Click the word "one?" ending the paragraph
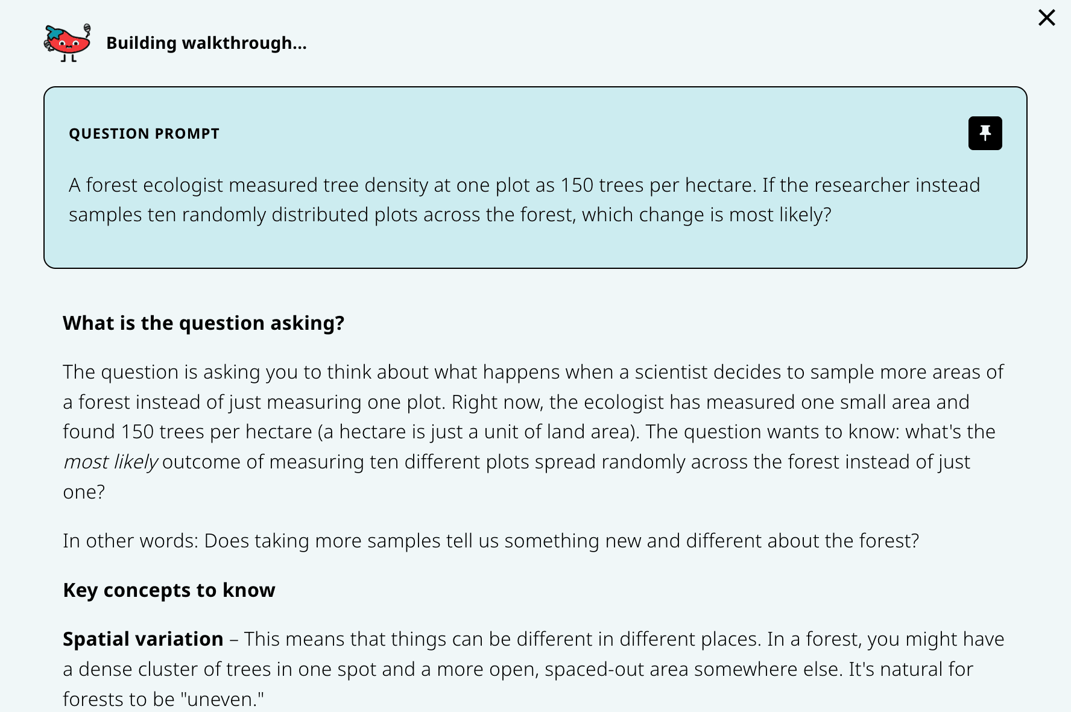The height and width of the screenshot is (712, 1071). pyautogui.click(x=84, y=492)
